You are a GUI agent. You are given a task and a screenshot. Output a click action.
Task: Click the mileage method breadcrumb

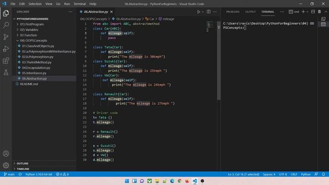(x=167, y=19)
